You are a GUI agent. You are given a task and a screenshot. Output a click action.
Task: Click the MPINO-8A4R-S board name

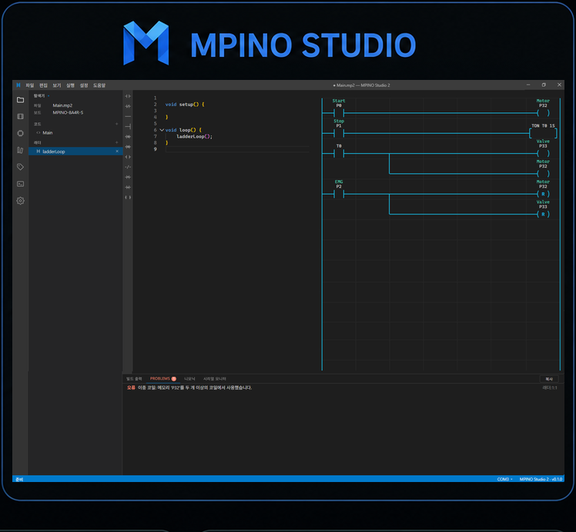(x=68, y=112)
